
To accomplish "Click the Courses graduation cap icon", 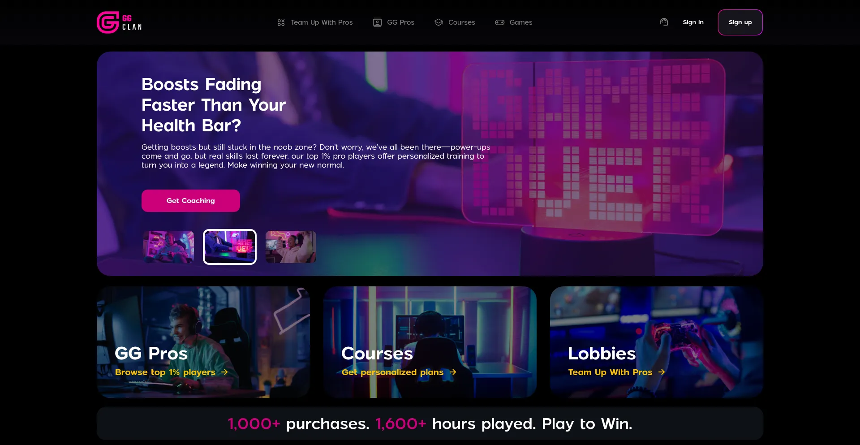I will click(439, 22).
